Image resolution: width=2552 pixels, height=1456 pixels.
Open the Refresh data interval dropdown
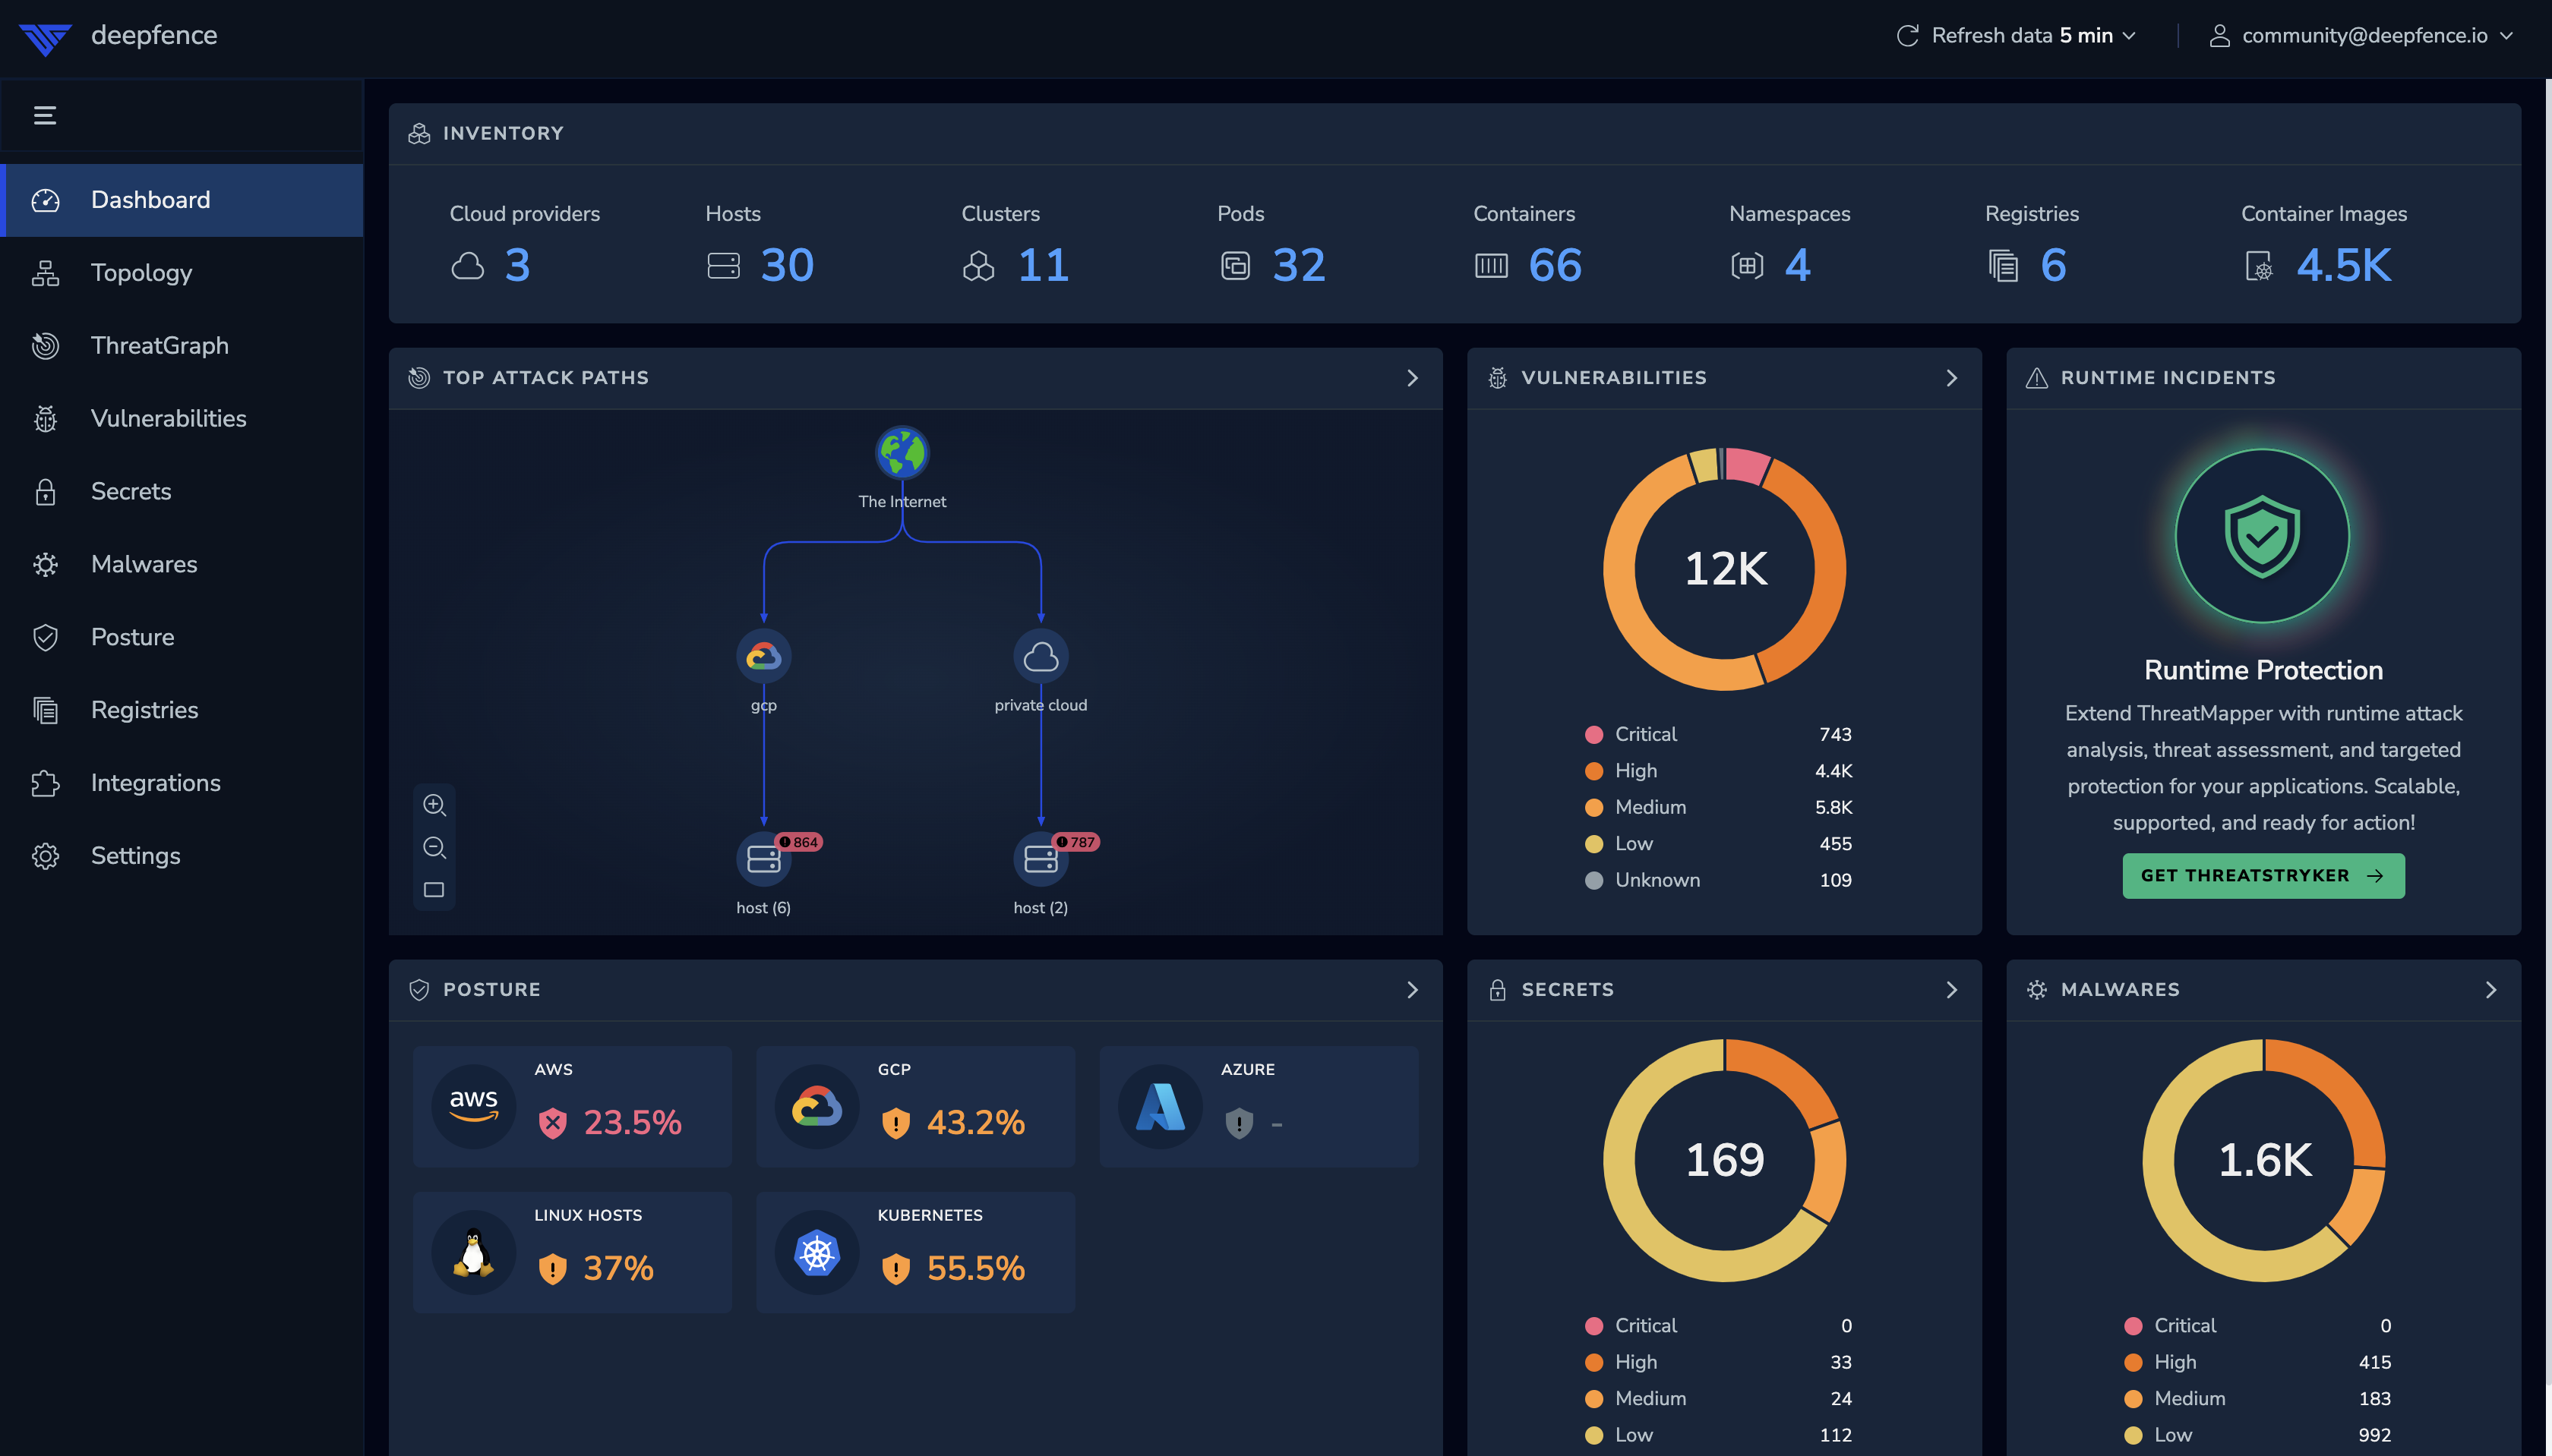point(2017,36)
